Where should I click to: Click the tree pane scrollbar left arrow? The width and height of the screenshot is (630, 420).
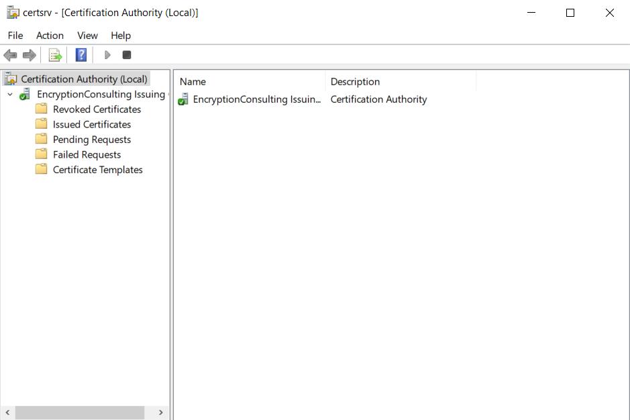pyautogui.click(x=7, y=413)
